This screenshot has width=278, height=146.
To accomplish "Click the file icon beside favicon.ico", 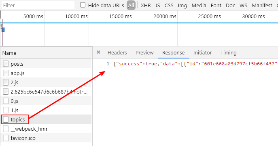I will click(x=6, y=138).
